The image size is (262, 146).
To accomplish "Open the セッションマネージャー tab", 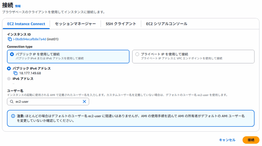I will (x=75, y=24).
